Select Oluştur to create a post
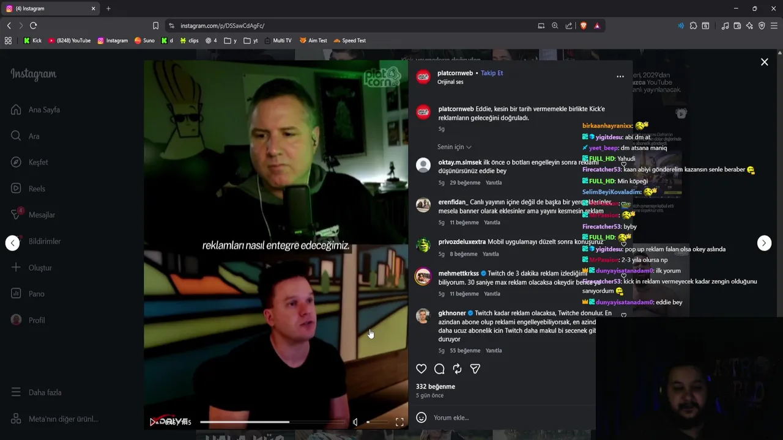 coord(31,268)
